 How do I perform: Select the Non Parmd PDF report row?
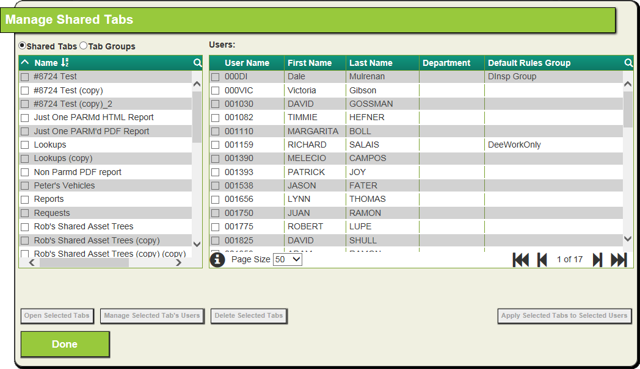click(x=105, y=172)
